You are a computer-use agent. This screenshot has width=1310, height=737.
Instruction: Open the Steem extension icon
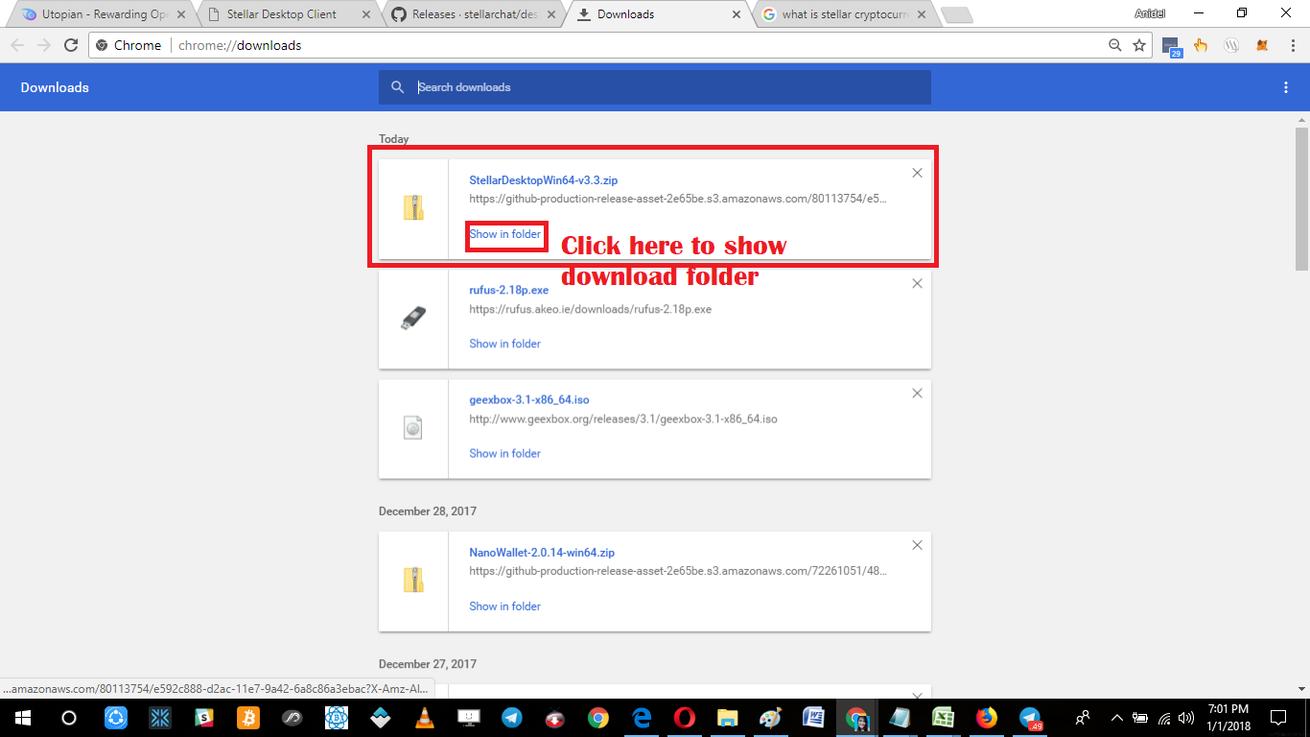pyautogui.click(x=1232, y=45)
